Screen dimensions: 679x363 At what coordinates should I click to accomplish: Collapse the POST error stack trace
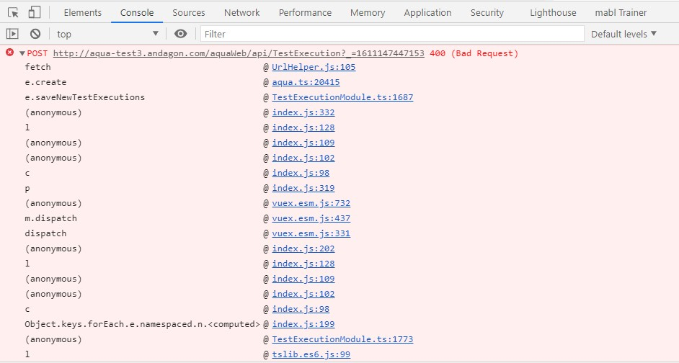tap(22, 53)
